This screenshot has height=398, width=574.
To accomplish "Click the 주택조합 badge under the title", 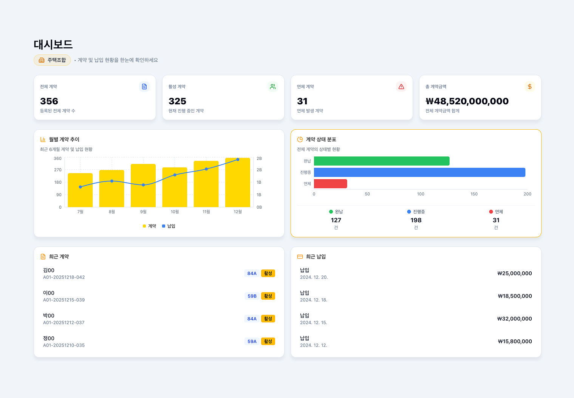I will click(x=52, y=60).
